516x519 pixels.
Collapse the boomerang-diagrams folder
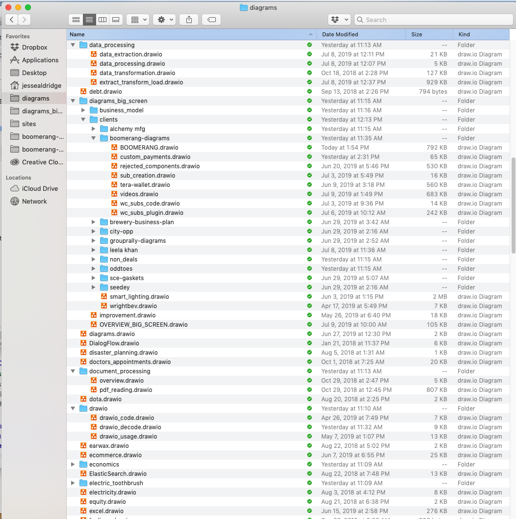93,138
